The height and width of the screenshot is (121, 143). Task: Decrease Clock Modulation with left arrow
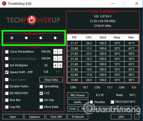(55, 52)
